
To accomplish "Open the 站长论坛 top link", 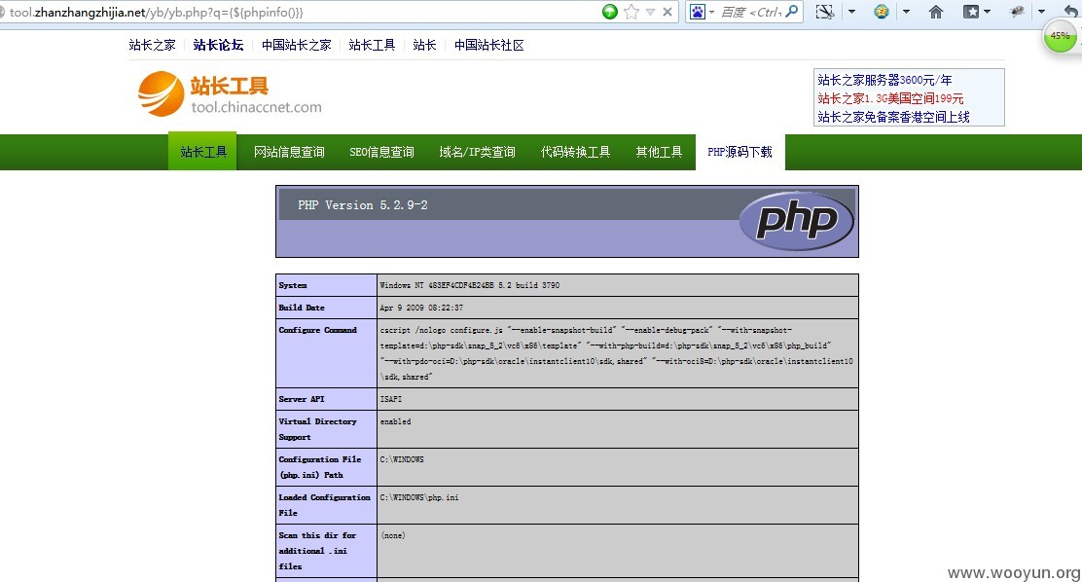I will click(x=218, y=45).
